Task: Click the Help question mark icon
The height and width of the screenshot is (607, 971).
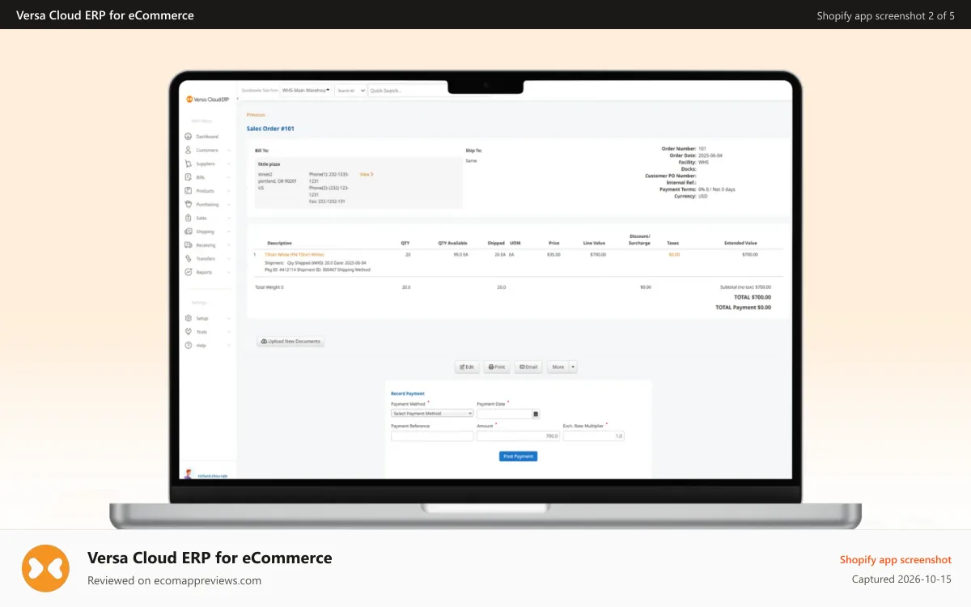Action: pos(188,346)
